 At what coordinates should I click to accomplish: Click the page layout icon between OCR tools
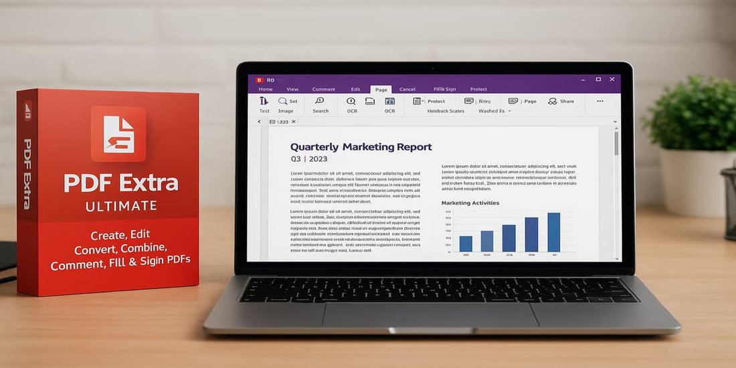[370, 101]
